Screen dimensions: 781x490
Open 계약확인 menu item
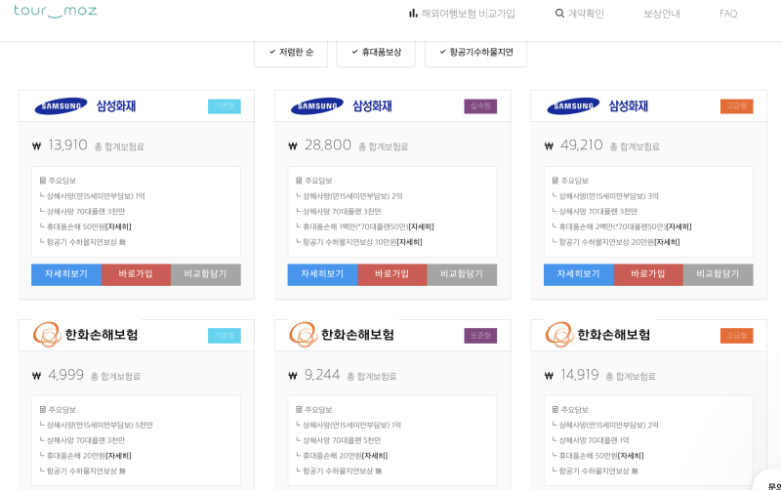click(580, 14)
